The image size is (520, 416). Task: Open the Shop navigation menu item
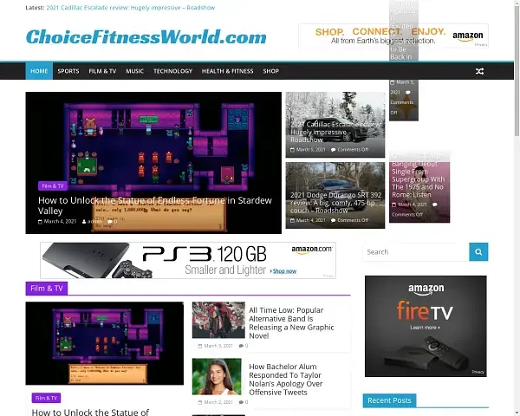(x=270, y=71)
